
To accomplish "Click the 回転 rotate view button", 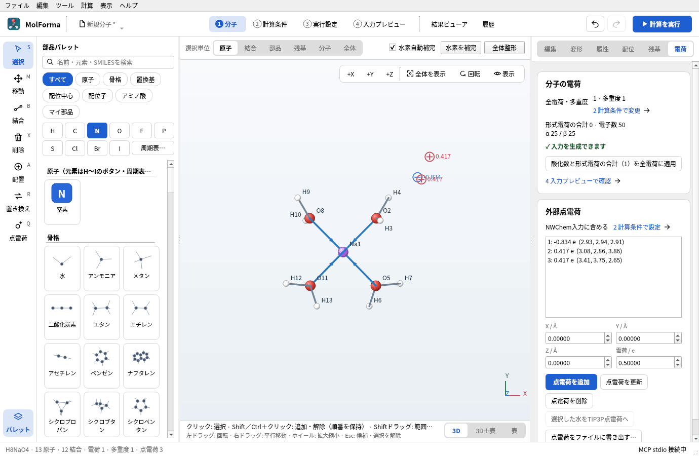I will click(470, 74).
